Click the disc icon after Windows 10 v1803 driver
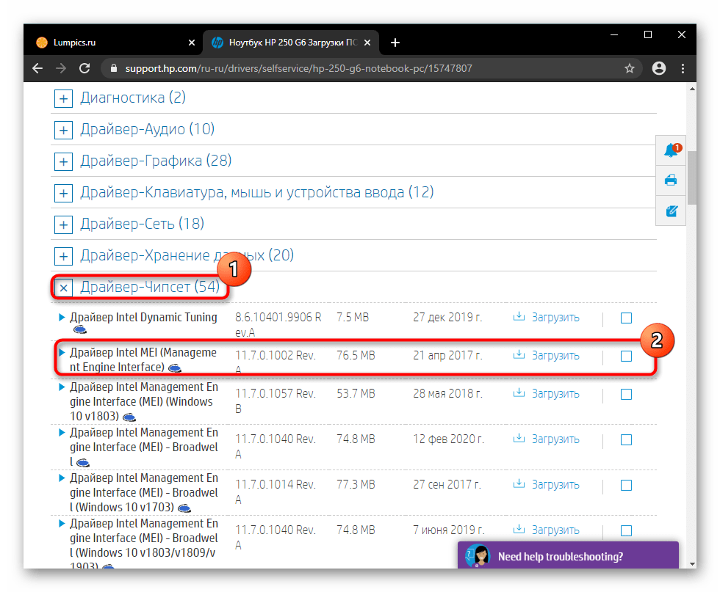 [x=129, y=417]
